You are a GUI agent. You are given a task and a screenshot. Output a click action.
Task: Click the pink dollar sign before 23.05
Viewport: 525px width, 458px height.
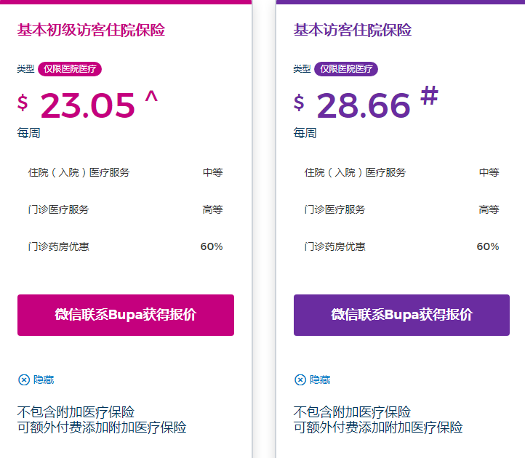[23, 103]
